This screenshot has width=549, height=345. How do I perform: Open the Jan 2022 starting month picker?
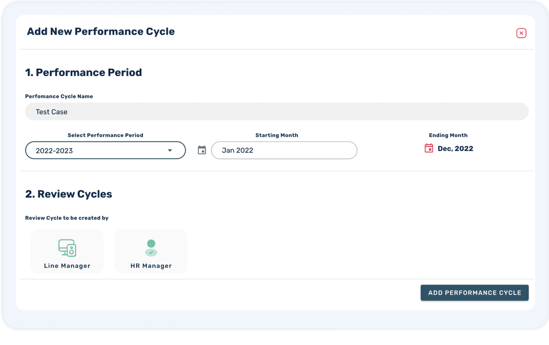pyautogui.click(x=284, y=150)
